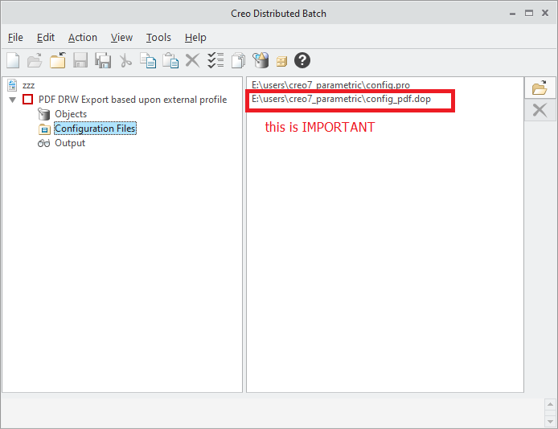Image resolution: width=558 pixels, height=429 pixels.
Task: Click the Paste clipboard icon
Action: [x=170, y=60]
